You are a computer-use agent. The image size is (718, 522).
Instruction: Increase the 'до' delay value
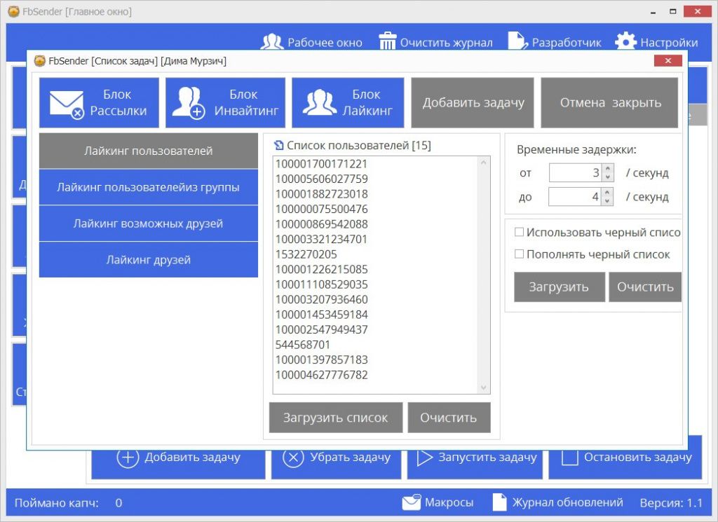[x=607, y=193]
